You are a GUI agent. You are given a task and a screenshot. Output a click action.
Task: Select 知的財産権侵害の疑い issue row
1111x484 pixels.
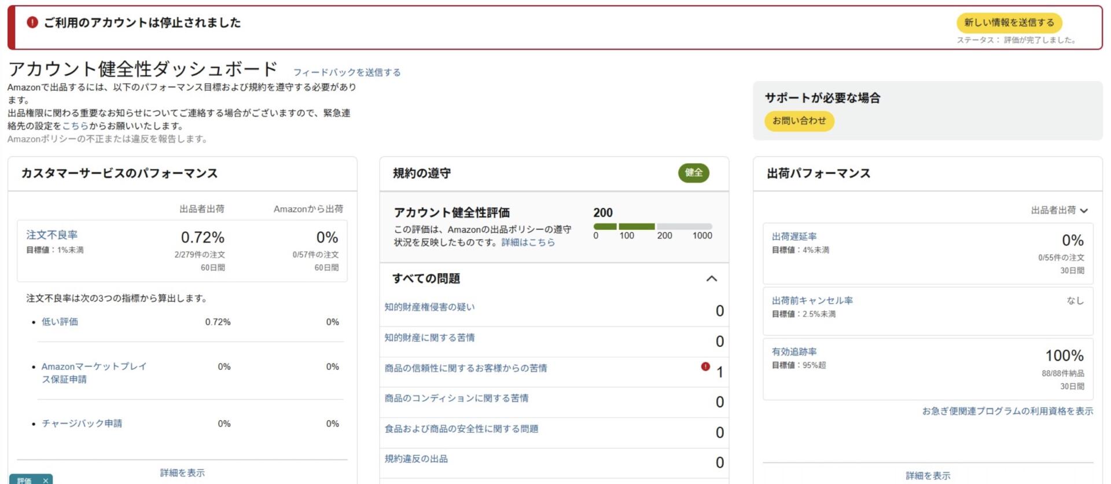click(x=429, y=307)
